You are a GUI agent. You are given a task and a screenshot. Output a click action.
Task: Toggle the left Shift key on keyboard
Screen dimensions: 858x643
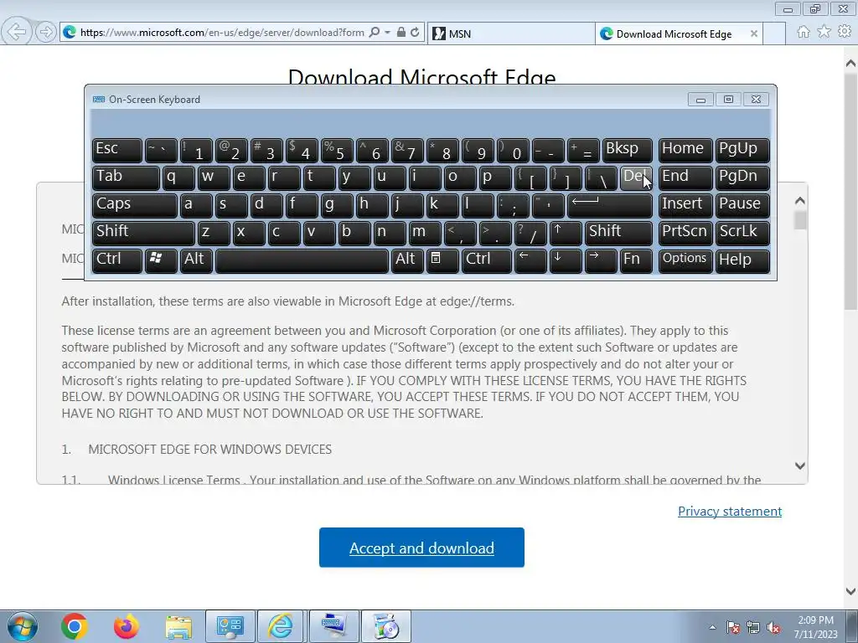(143, 233)
